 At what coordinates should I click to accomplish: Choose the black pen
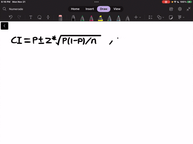click(73, 18)
